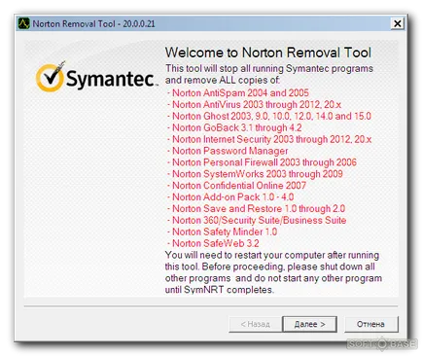The image size is (422, 356).
Task: Click 'Norton AntiSpam 2004 and 2005' line
Action: click(237, 93)
